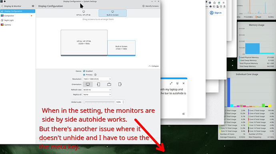
Task: Click the double-left chevron in chat popup
Action: pyautogui.click(x=184, y=114)
